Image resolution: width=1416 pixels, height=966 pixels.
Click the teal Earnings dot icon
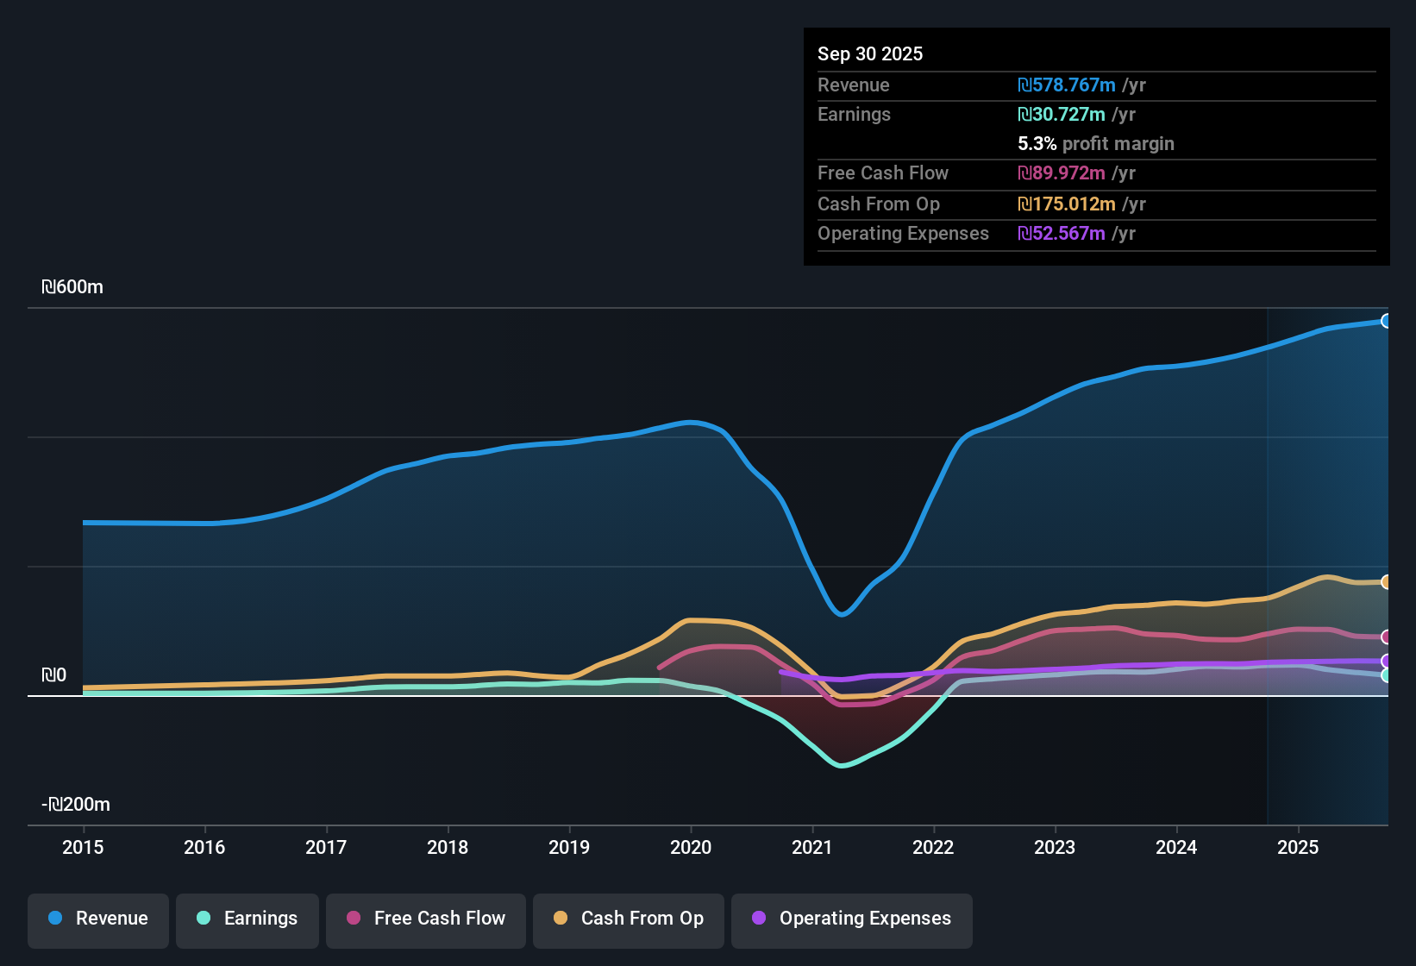click(x=204, y=919)
